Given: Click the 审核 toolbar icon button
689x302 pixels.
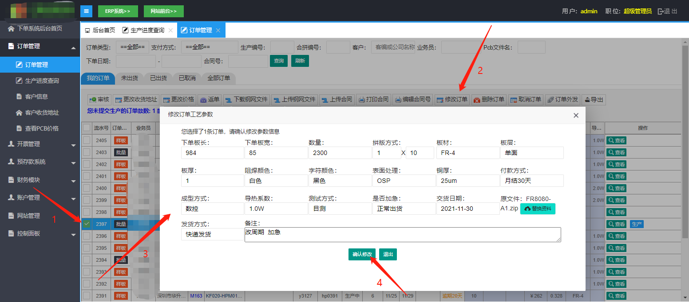Looking at the screenshot, I should (x=99, y=100).
